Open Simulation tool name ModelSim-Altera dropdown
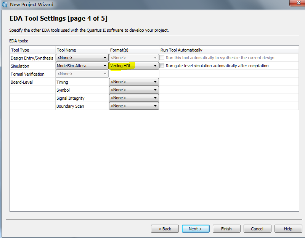305x238 pixels. pos(82,66)
